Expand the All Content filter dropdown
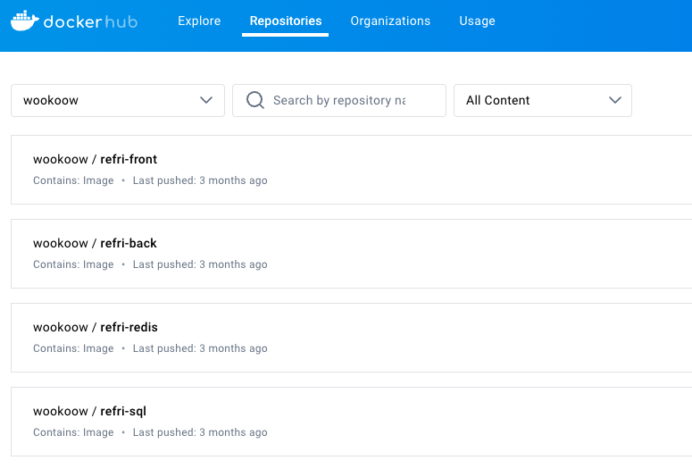Viewport: 692px width, 469px height. click(x=542, y=100)
